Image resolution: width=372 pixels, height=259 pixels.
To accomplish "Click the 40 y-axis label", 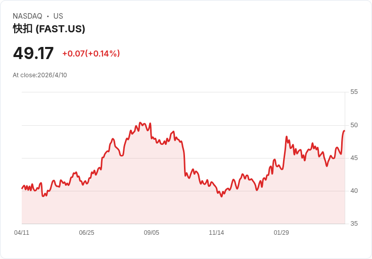I will (x=354, y=191).
